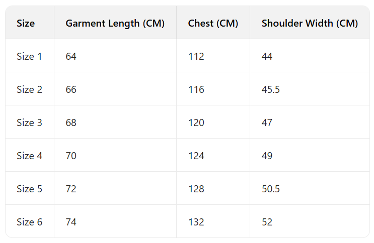Image resolution: width=374 pixels, height=243 pixels.
Task: Click shoulder width value 50.5
Action: 271,189
